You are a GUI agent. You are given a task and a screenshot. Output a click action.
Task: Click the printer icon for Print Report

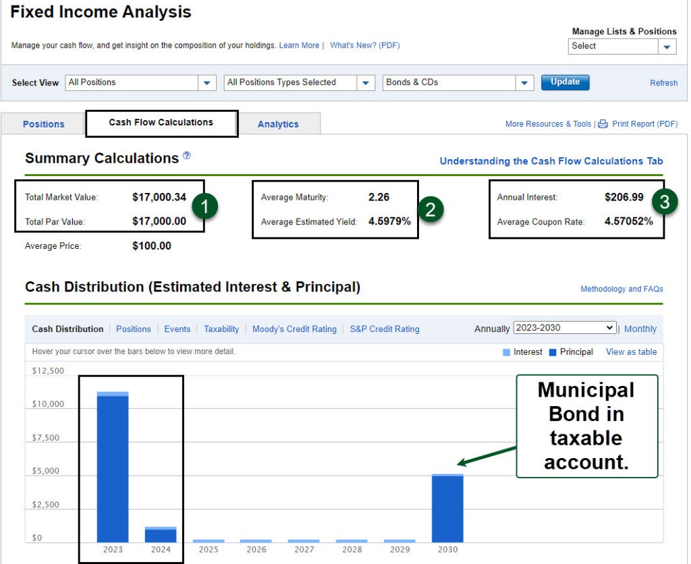603,124
